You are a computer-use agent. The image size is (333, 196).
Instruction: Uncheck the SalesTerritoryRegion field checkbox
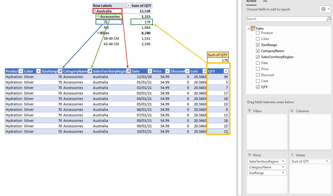point(258,57)
